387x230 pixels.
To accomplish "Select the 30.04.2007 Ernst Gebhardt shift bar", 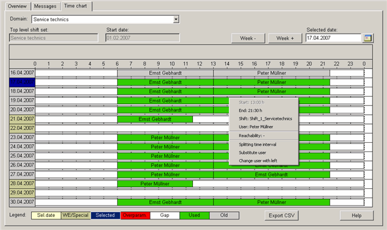I will click(x=165, y=203).
